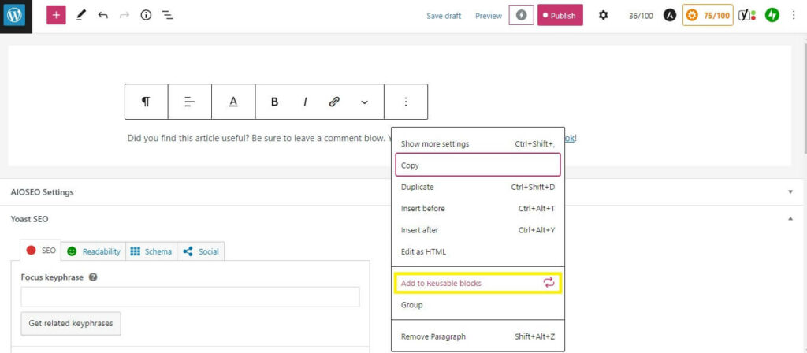Open the settings gear panel

pos(604,15)
